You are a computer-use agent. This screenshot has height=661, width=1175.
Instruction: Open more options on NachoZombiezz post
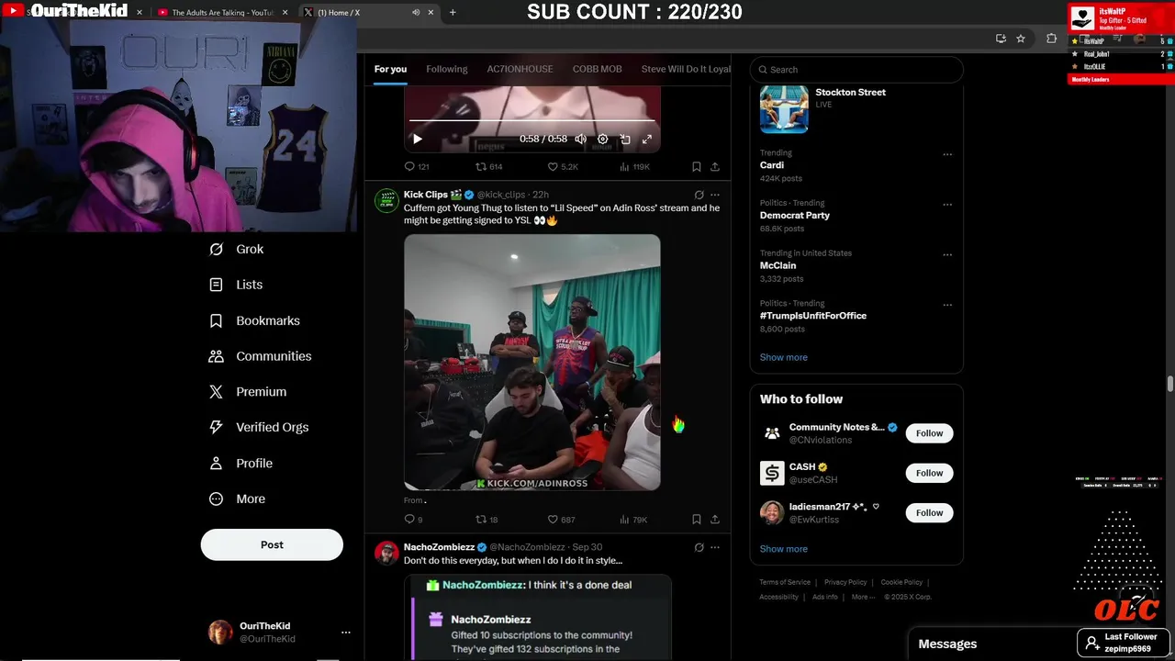[715, 547]
